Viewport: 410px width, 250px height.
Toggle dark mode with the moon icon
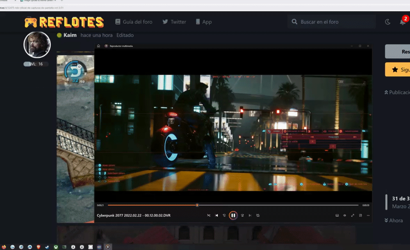(x=387, y=22)
